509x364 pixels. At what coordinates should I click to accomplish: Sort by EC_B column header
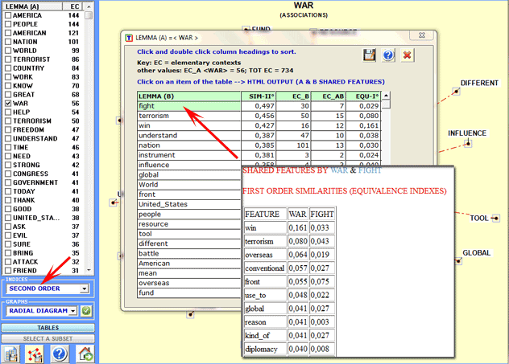[293, 96]
